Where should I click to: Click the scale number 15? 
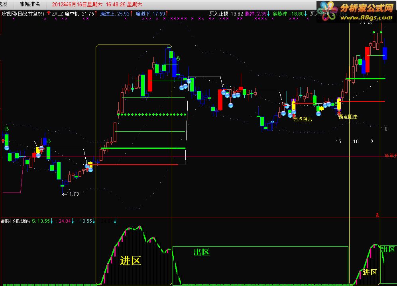click(x=338, y=142)
